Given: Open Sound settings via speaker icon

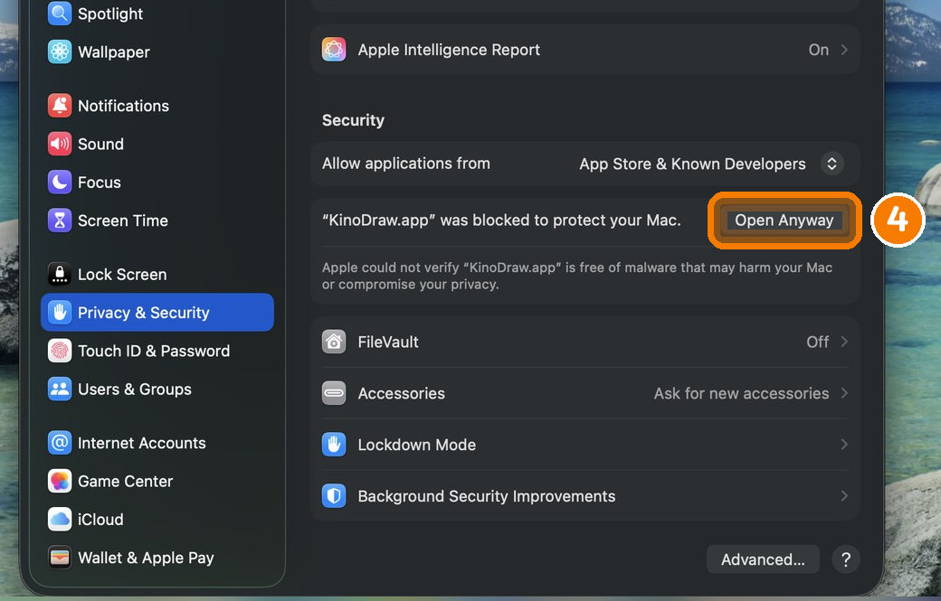Looking at the screenshot, I should pyautogui.click(x=60, y=144).
